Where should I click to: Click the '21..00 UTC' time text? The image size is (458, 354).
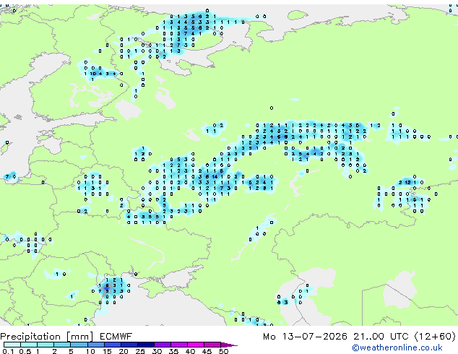pos(381,337)
